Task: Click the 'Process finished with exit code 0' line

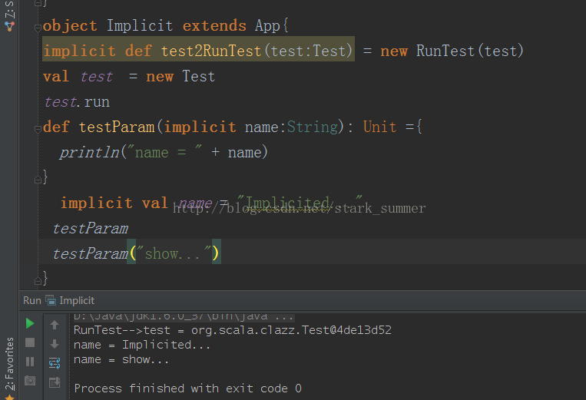Action: (187, 388)
